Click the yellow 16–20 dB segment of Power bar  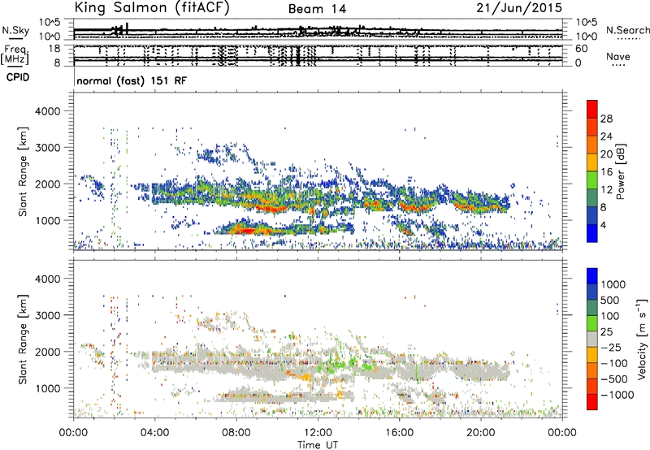pyautogui.click(x=592, y=162)
